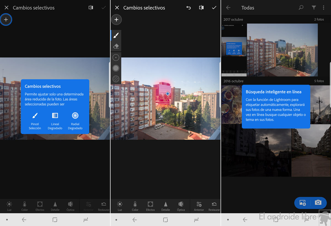Click the blue-circled plus button
Image resolution: width=331 pixels, height=226 pixels.
[x=6, y=20]
